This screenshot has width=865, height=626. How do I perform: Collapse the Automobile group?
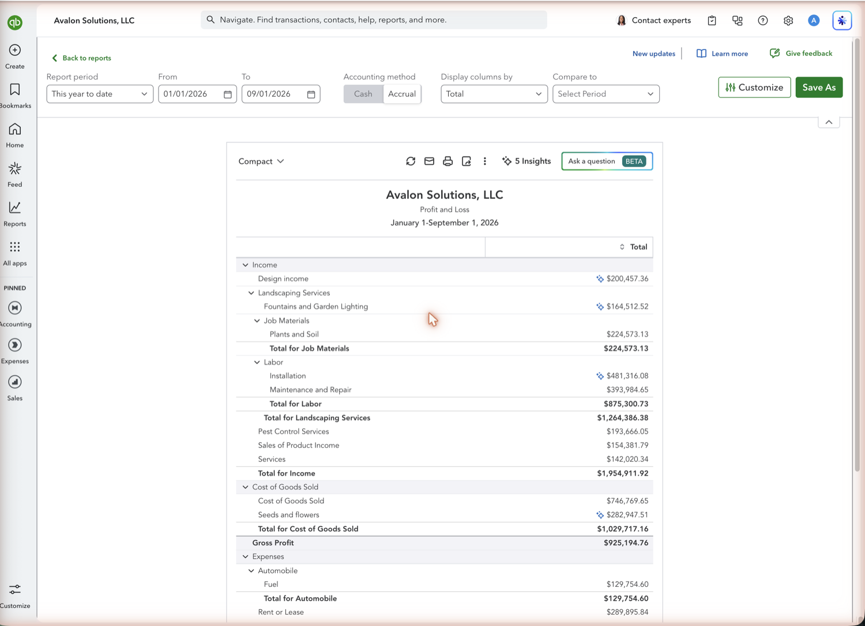251,571
